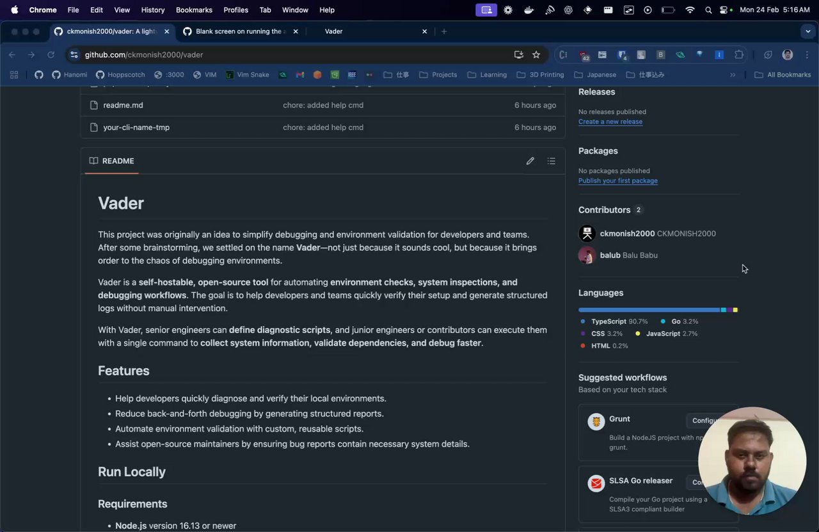Click the Docker whale menu bar icon

529,10
